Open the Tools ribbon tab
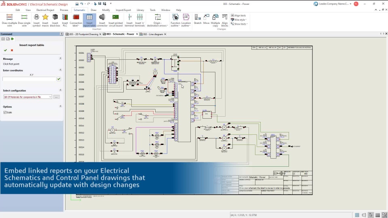This screenshot has height=218, width=388. [x=152, y=10]
